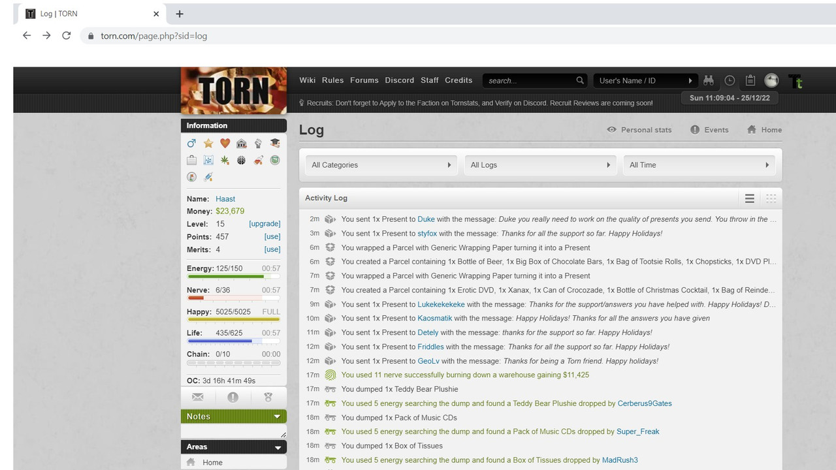The height and width of the screenshot is (470, 836).
Task: Open the Wiki menu item
Action: 308,80
